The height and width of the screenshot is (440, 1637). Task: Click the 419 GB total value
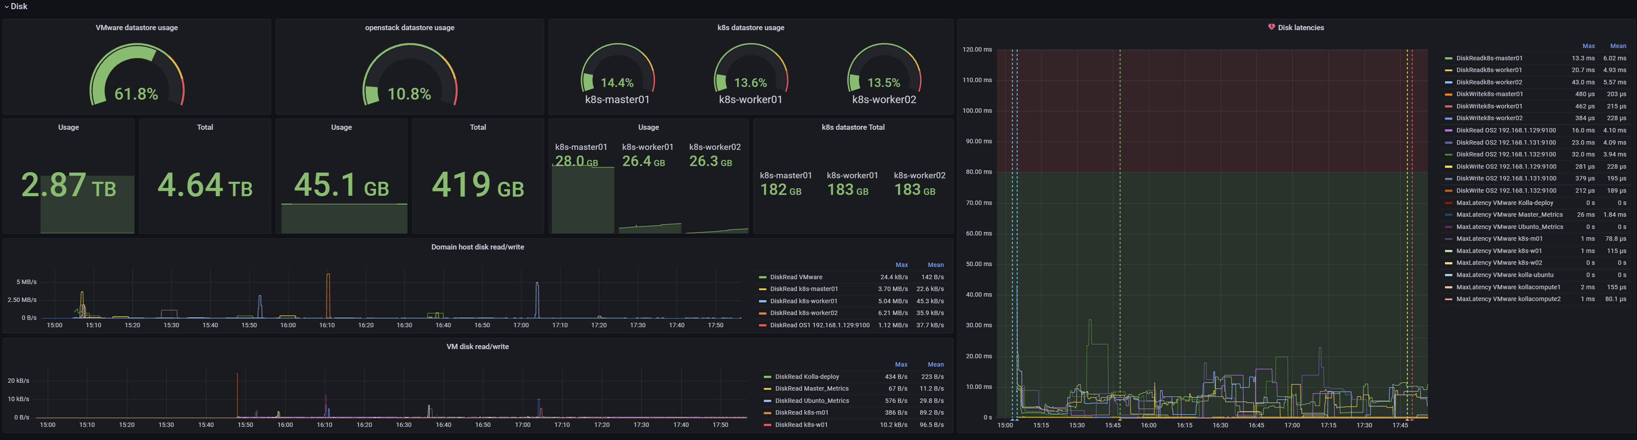coord(478,185)
